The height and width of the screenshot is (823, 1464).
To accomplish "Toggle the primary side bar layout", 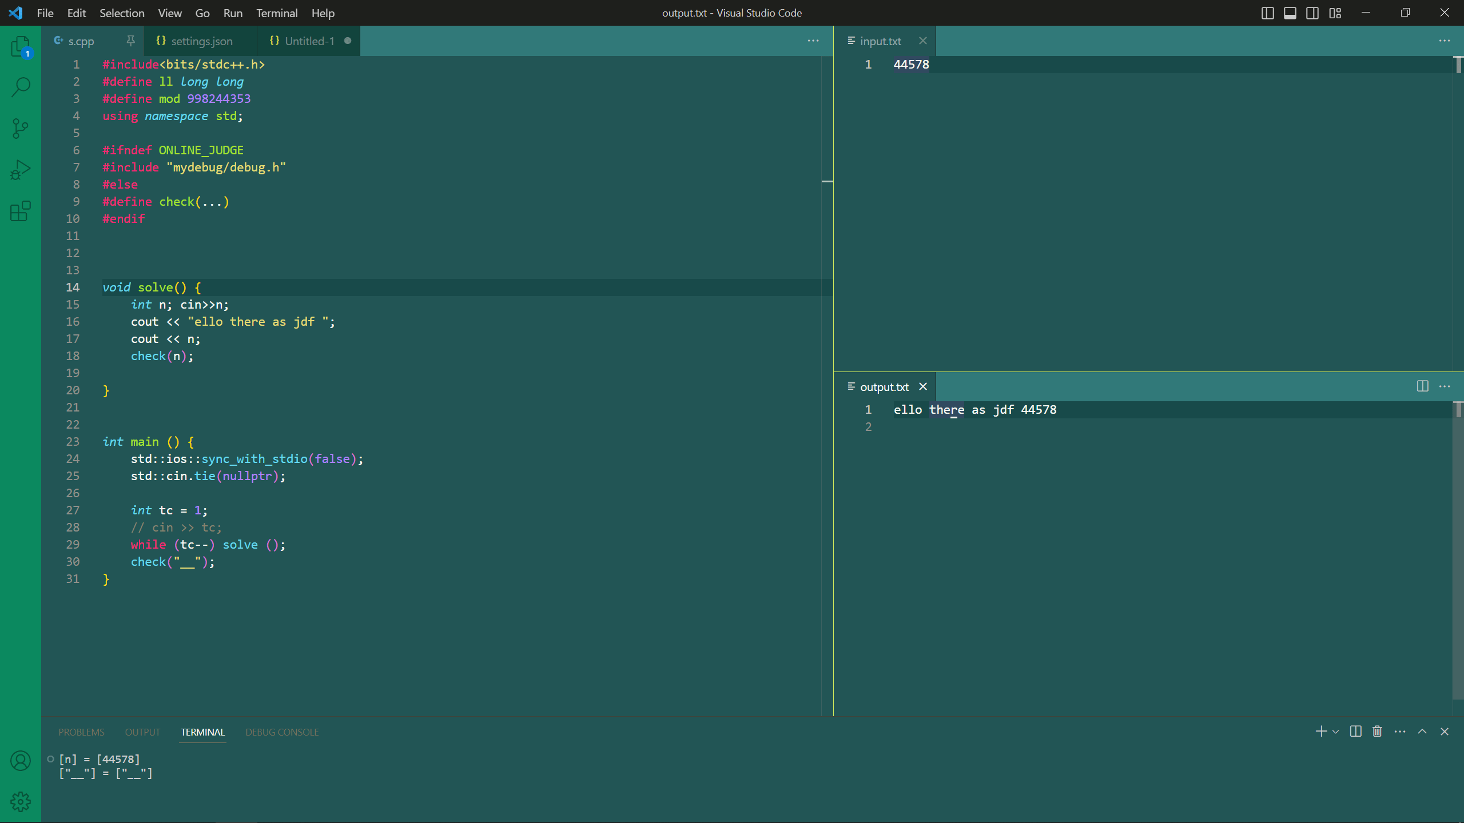I will point(1267,13).
